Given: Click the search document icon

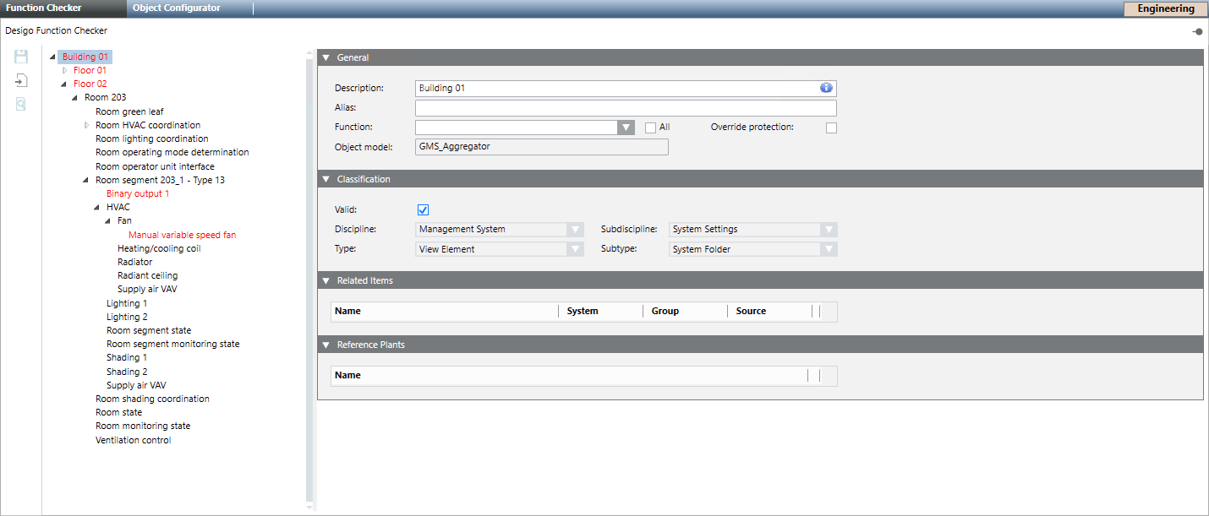Looking at the screenshot, I should pos(21,104).
